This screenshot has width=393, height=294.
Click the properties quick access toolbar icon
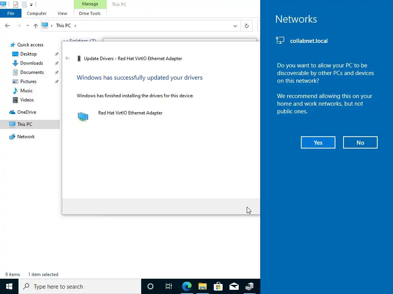[x=15, y=5]
